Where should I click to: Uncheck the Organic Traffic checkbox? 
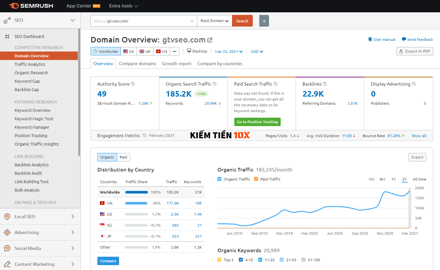pos(220,179)
